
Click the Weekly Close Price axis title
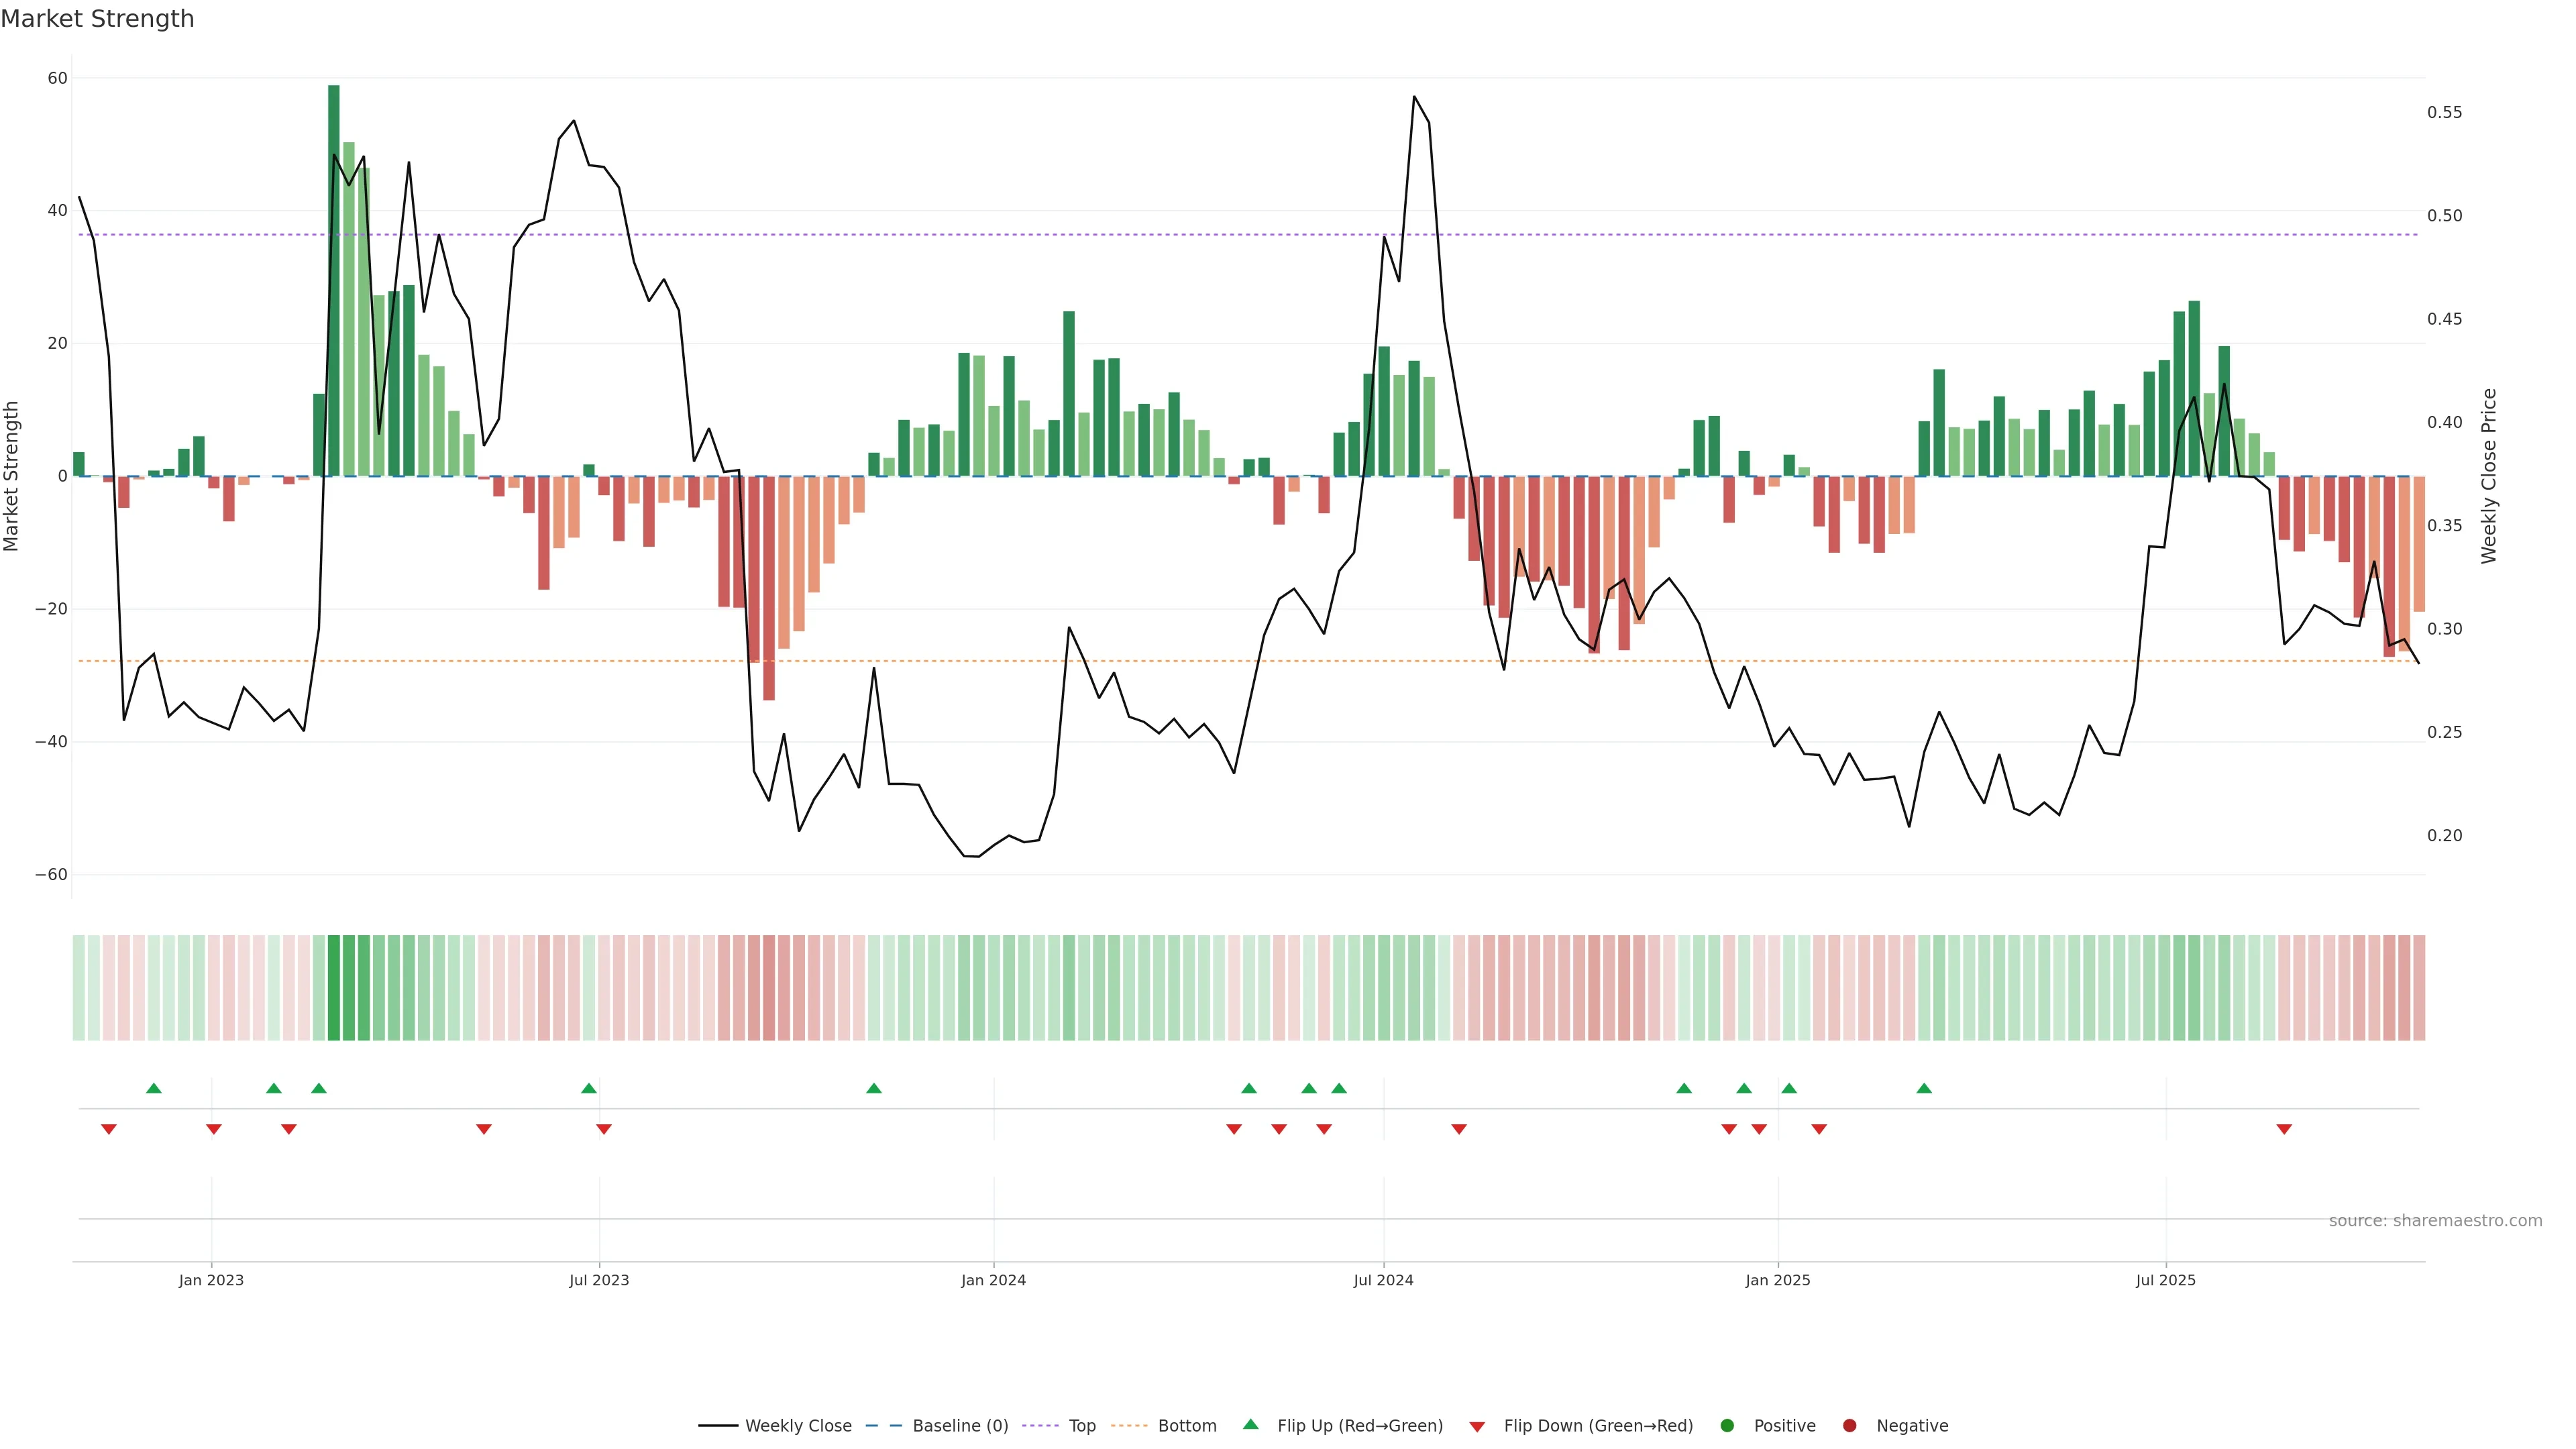point(2489,476)
